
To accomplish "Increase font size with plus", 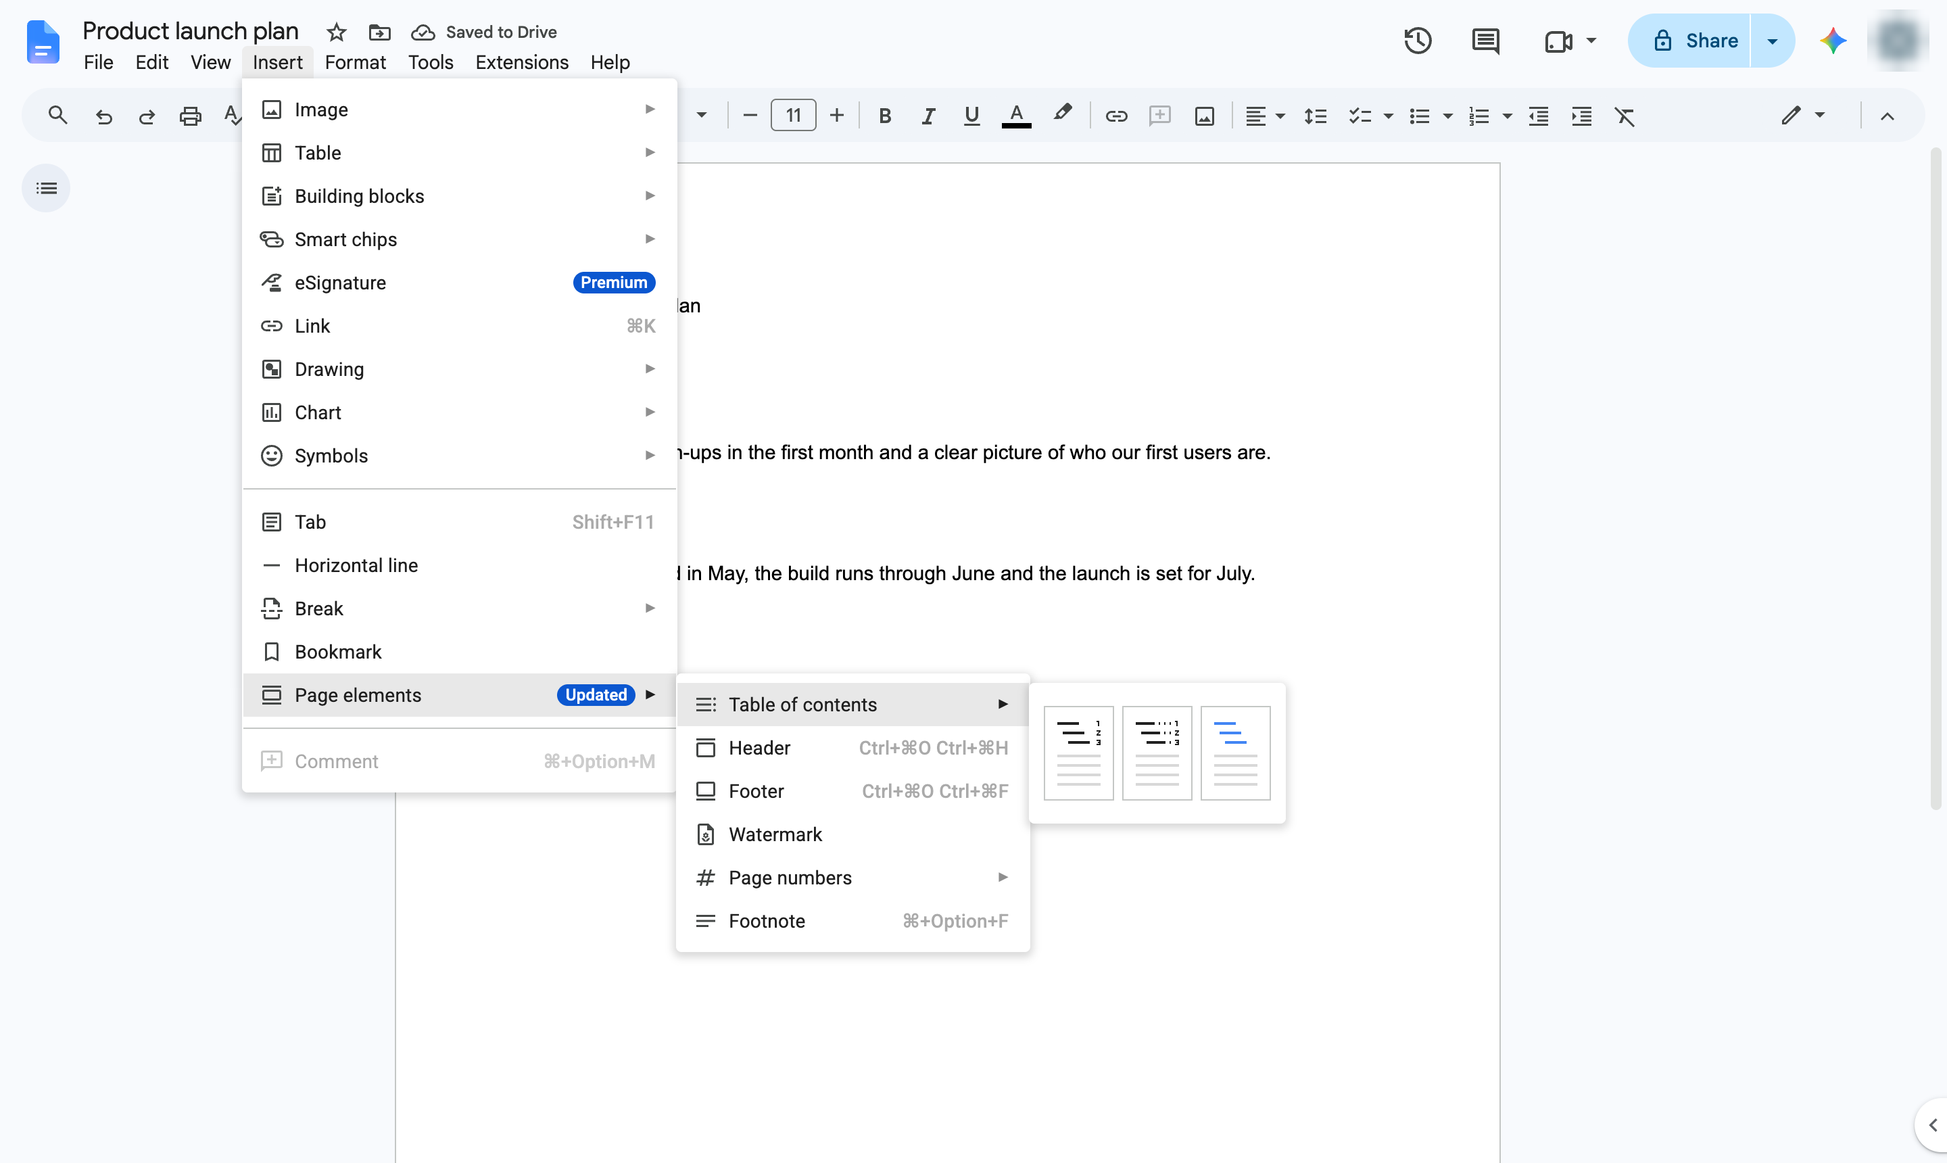I will [837, 116].
